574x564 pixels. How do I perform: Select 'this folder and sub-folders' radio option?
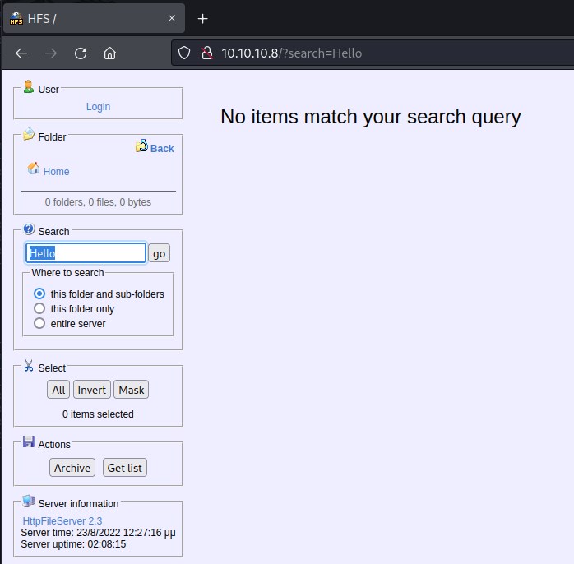[39, 294]
